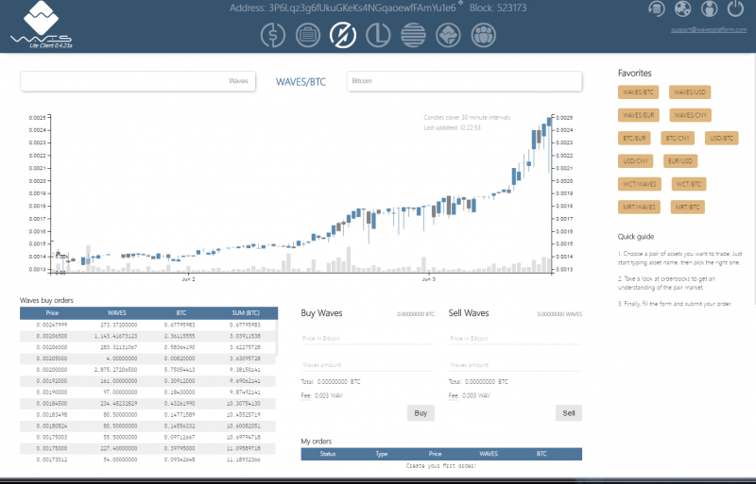The width and height of the screenshot is (756, 484).
Task: Click Sell Waves balance 0.00000000 WAVES
Action: 559,314
